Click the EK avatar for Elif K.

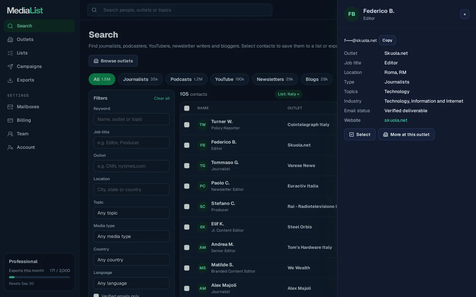tap(203, 227)
